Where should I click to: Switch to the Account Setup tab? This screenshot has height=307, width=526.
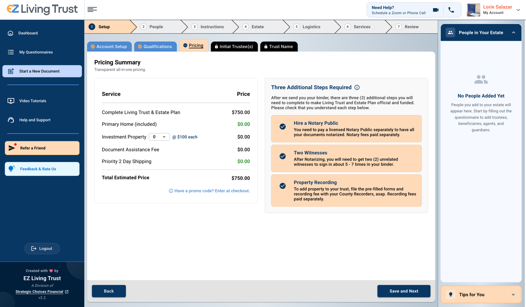[109, 47]
